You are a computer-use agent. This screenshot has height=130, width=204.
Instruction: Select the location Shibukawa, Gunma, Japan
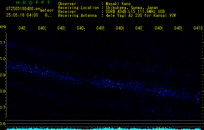[x=132, y=8]
